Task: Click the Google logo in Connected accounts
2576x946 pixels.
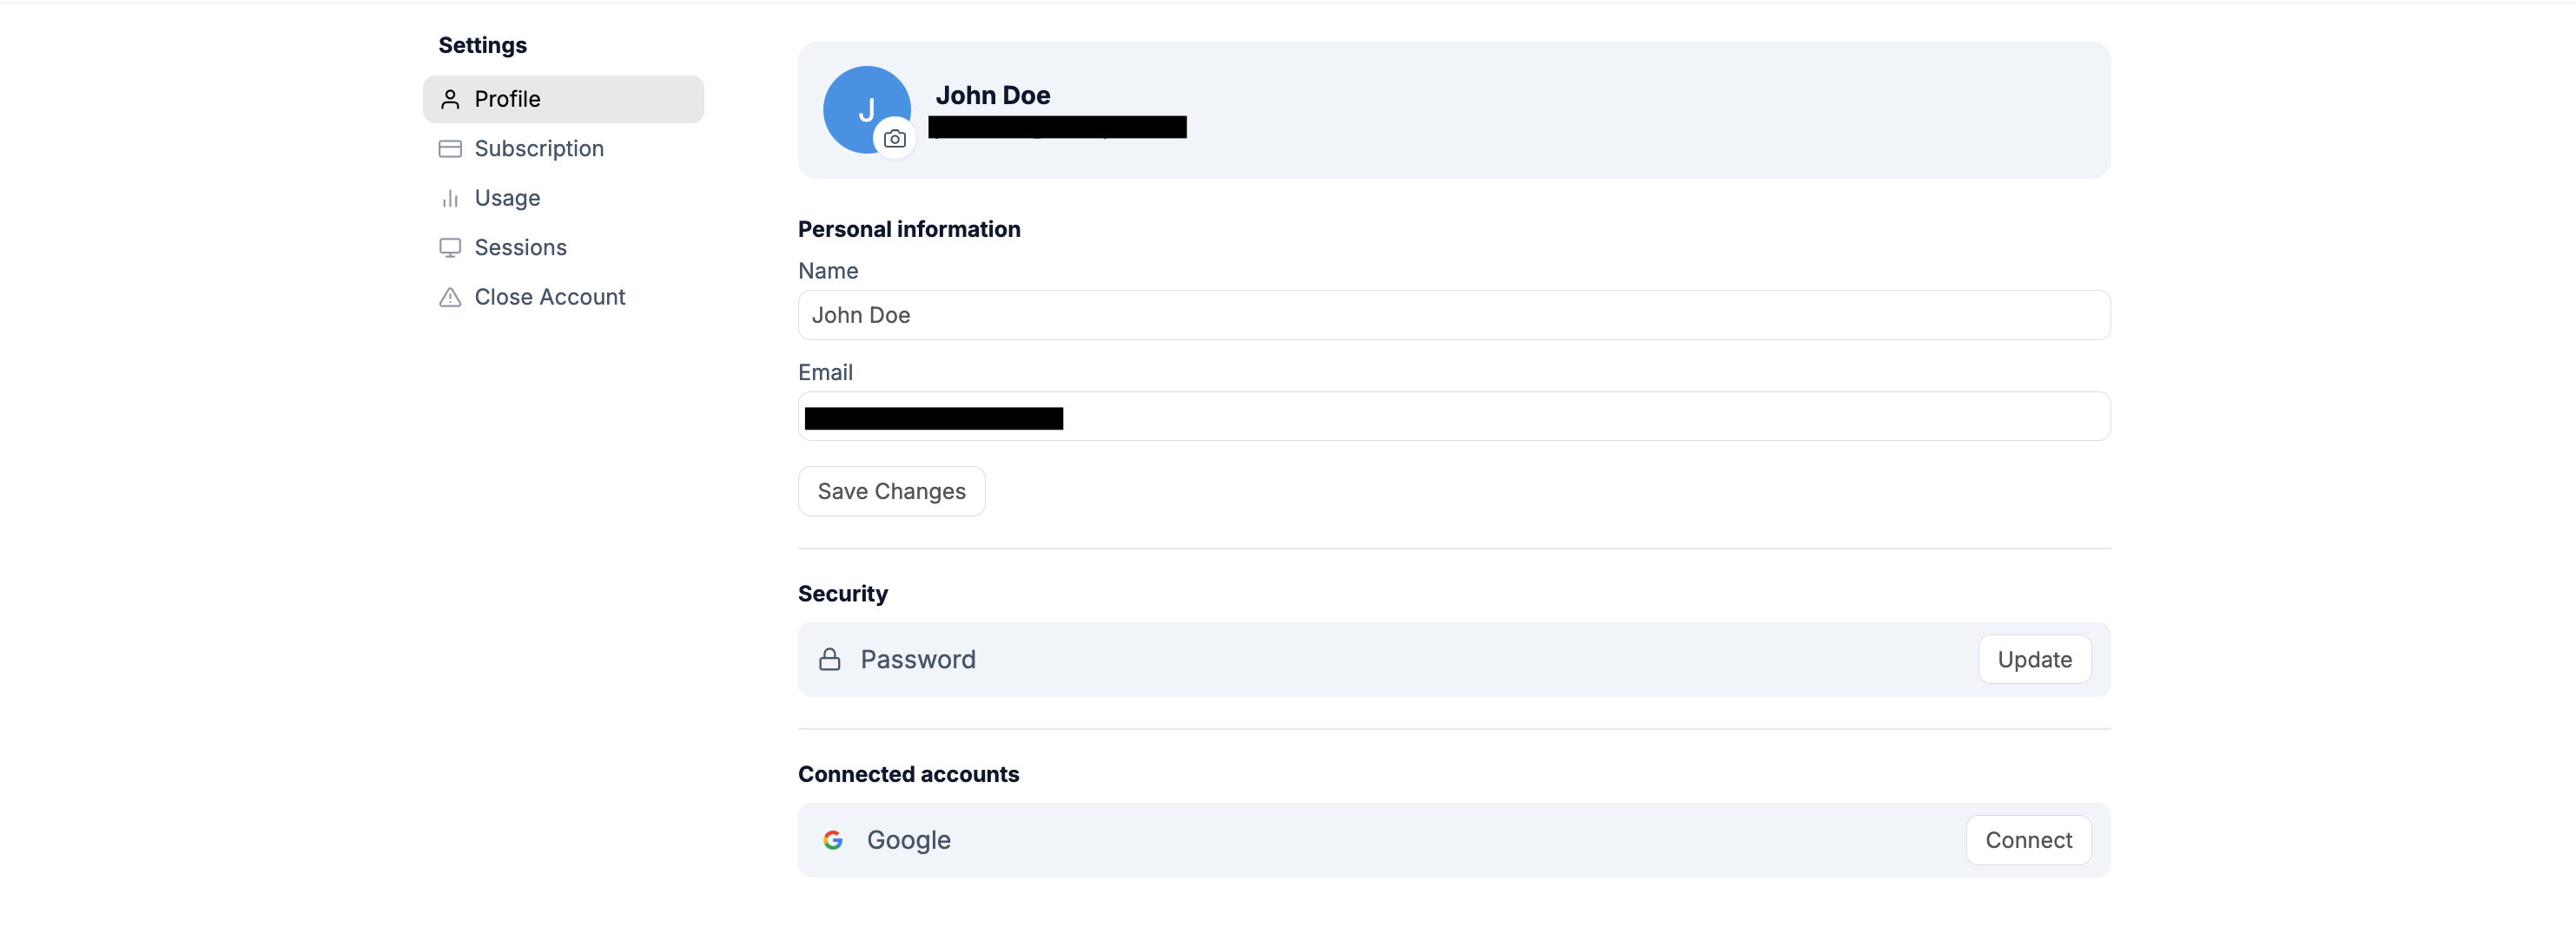Action: [834, 840]
